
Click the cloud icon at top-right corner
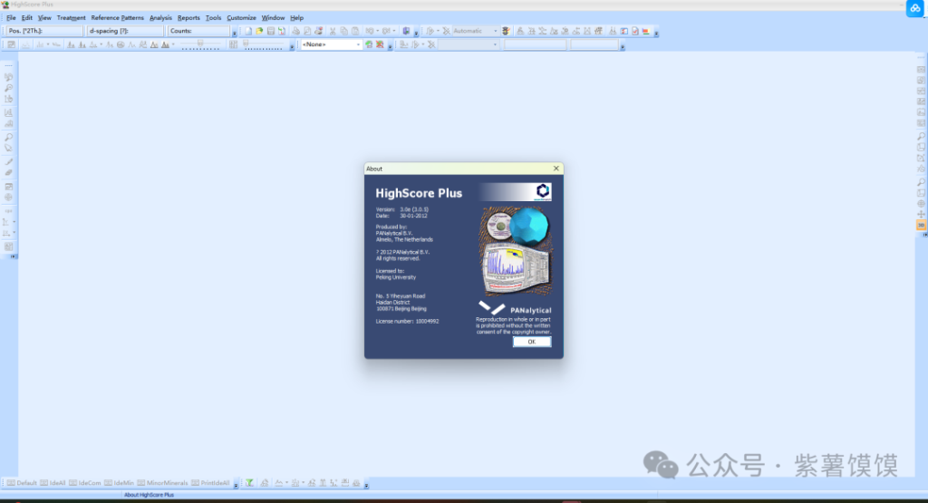tap(914, 8)
